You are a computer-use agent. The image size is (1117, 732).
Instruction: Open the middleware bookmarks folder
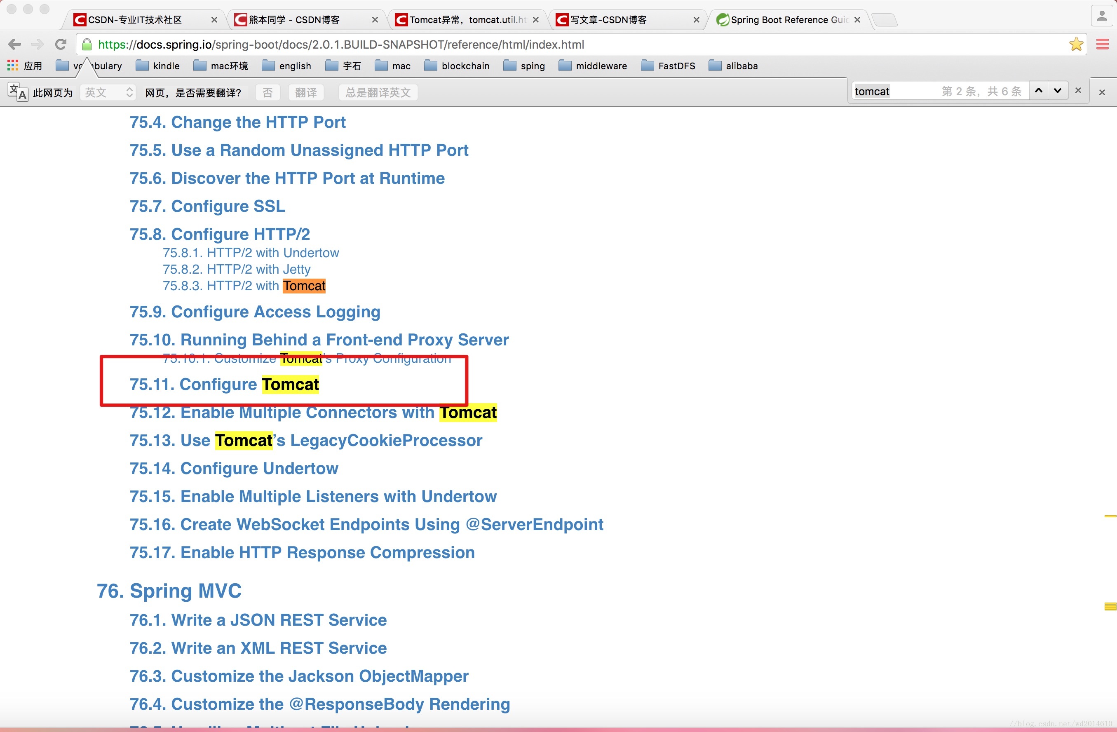(x=593, y=66)
